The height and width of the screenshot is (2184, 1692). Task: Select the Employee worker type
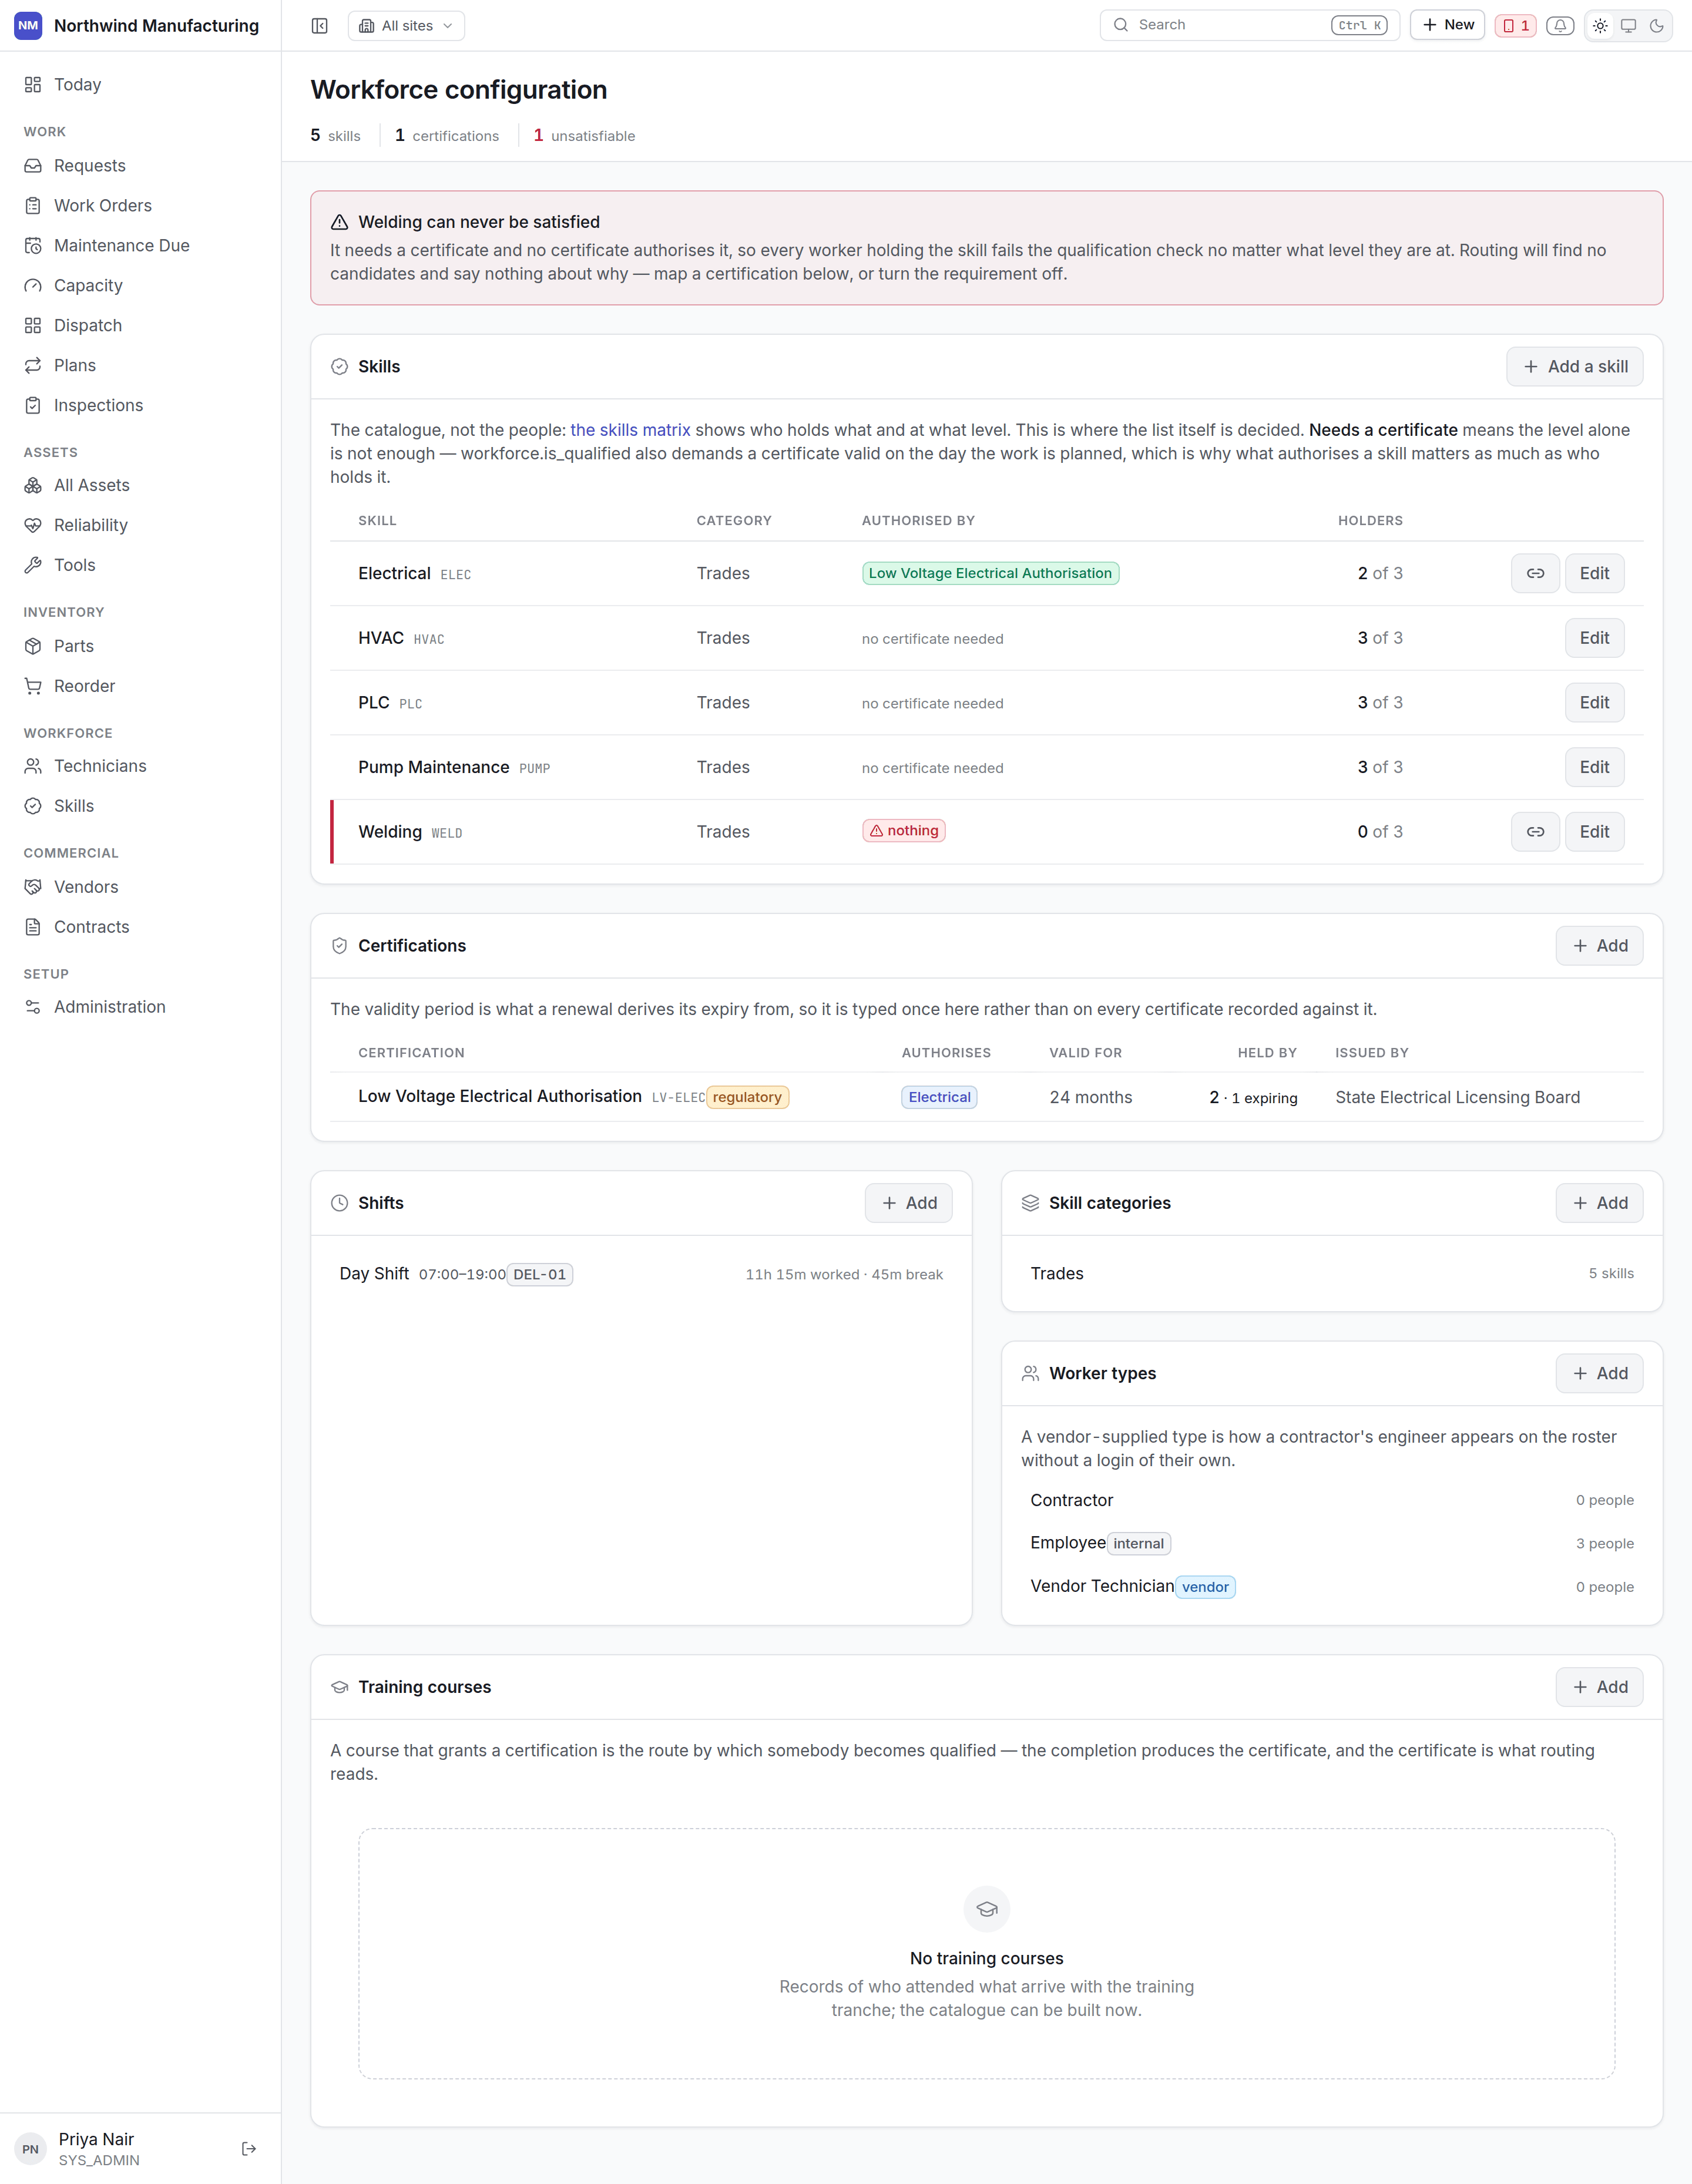click(x=1332, y=1544)
